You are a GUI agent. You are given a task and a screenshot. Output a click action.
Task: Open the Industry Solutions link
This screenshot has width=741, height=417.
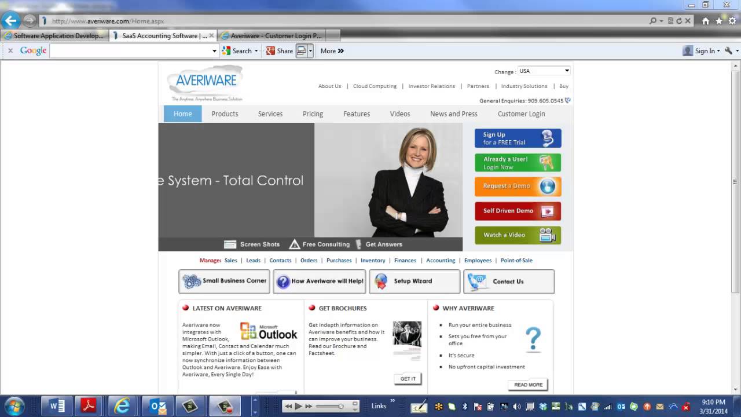click(x=524, y=86)
